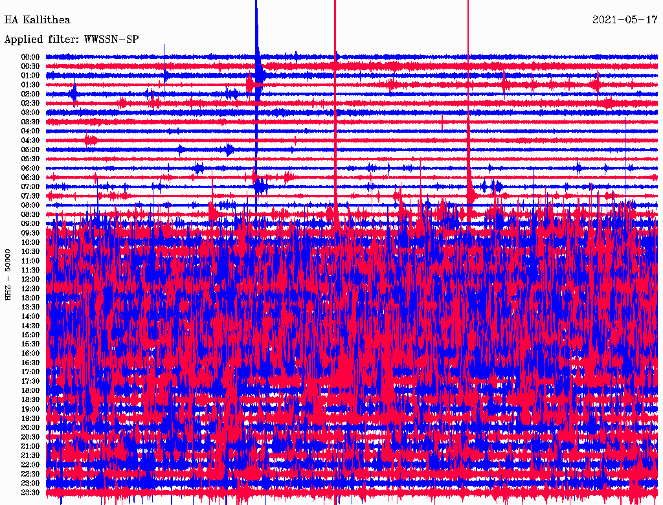Select the 17:00 time row label

click(x=30, y=372)
